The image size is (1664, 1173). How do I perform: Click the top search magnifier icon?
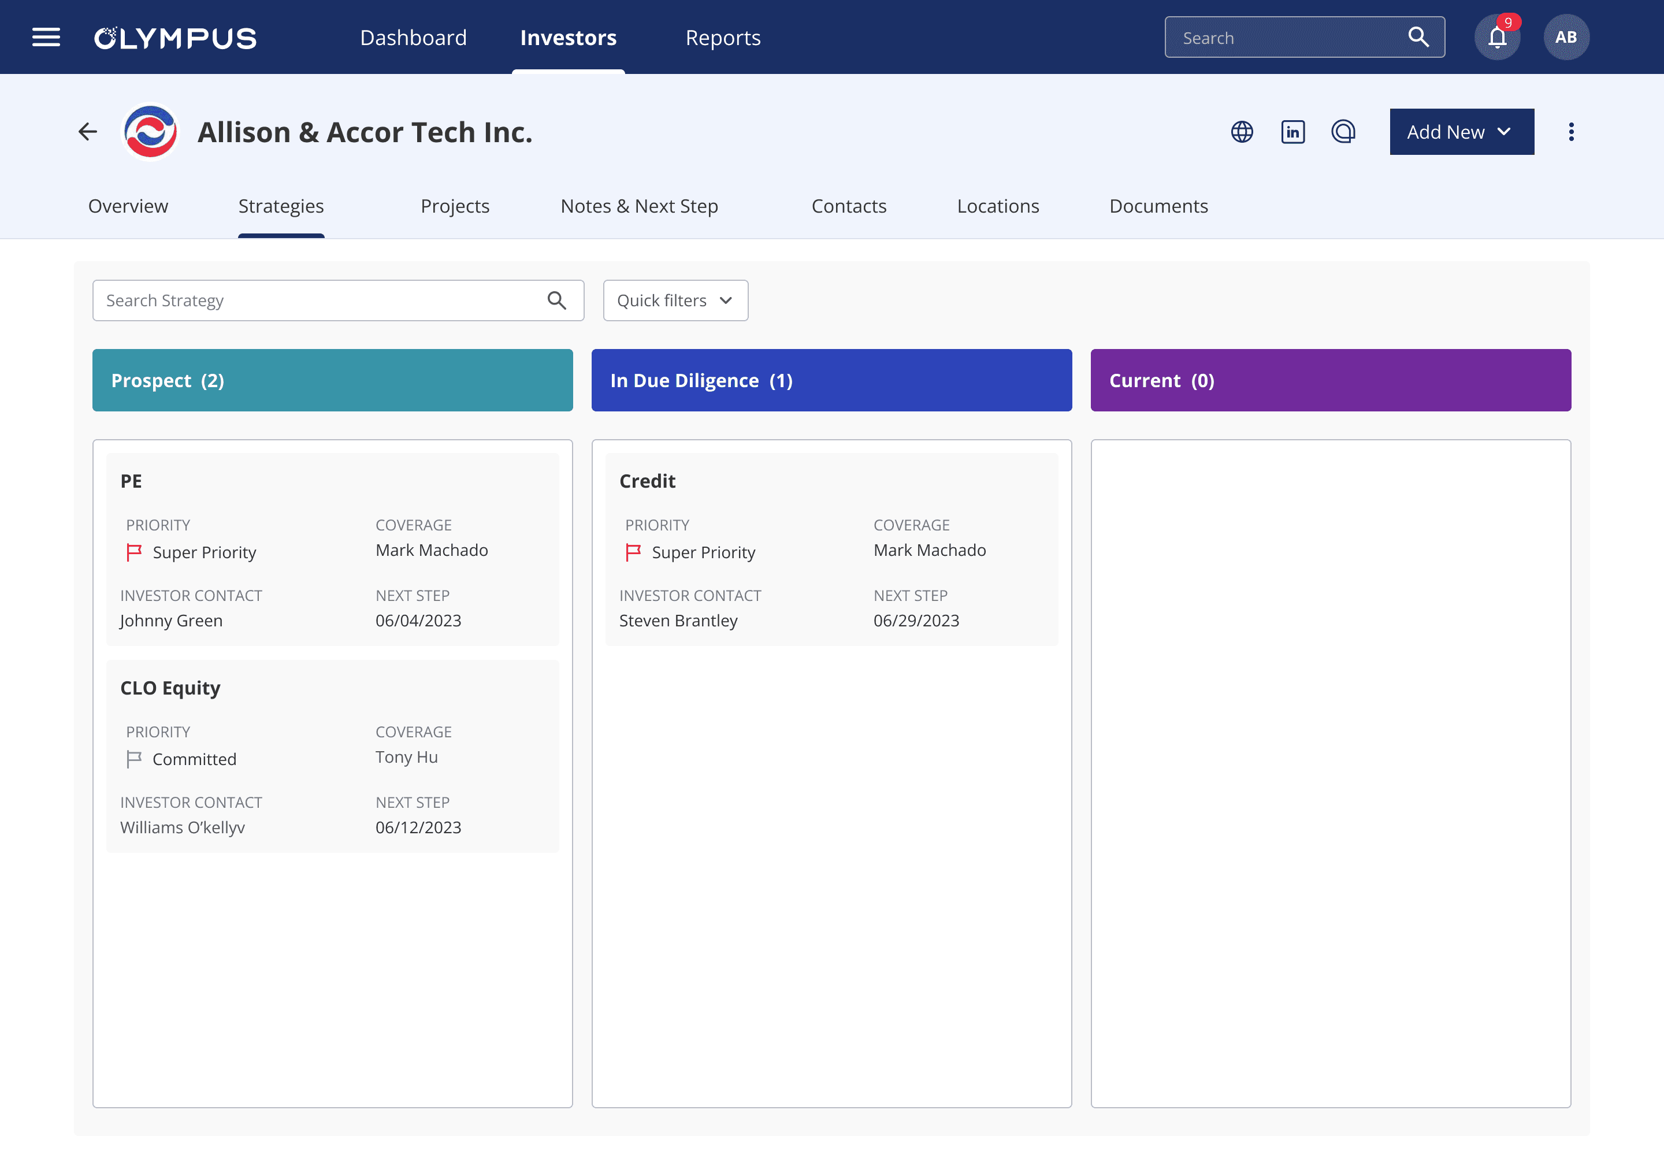(x=1418, y=37)
